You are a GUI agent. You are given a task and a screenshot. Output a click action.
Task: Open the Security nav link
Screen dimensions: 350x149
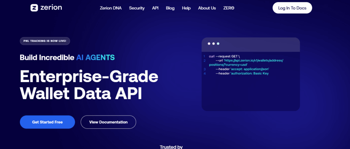point(137,8)
